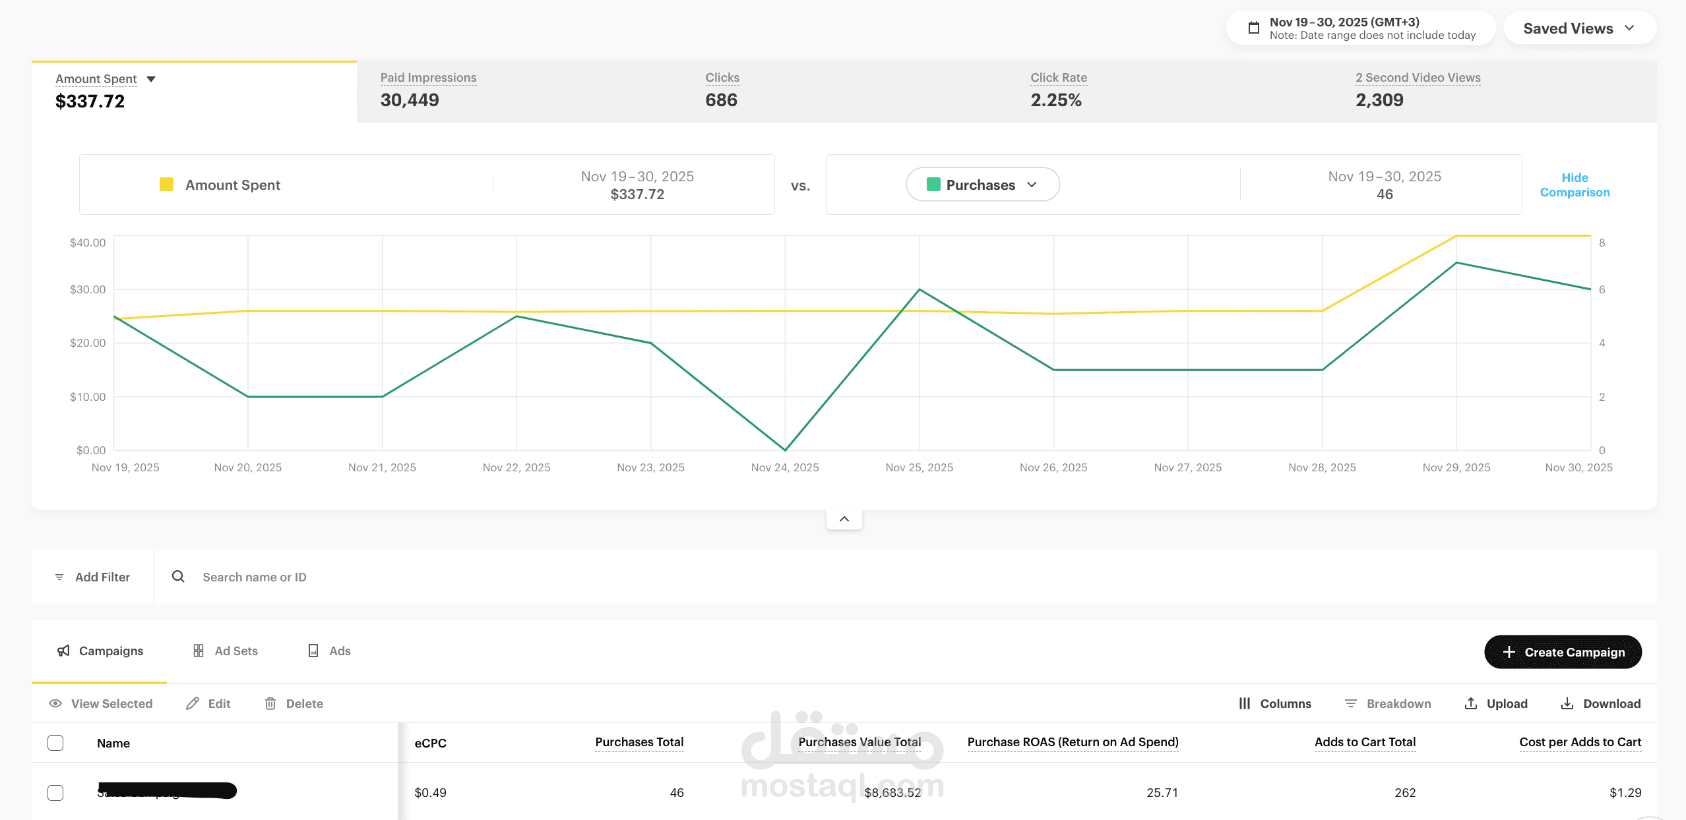
Task: Click the Upload arrow icon
Action: [1471, 703]
